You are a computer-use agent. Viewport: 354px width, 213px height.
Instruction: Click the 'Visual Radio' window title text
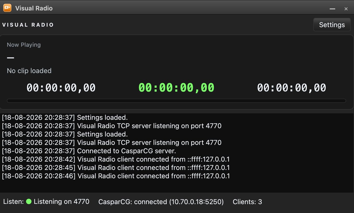pos(34,8)
